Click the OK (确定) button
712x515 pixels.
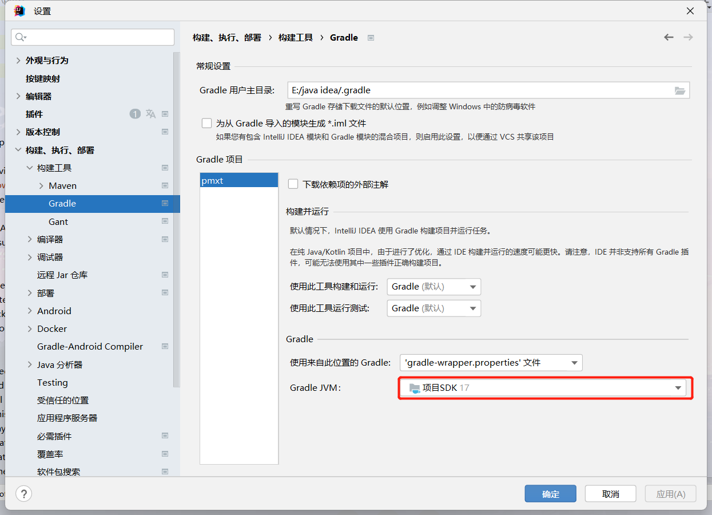(551, 494)
